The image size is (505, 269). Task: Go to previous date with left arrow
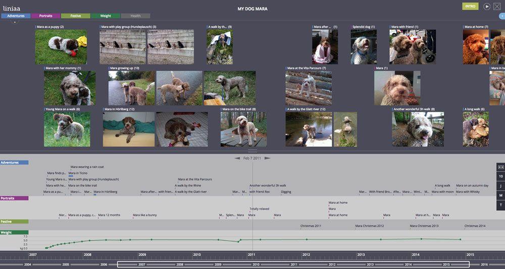(x=237, y=158)
